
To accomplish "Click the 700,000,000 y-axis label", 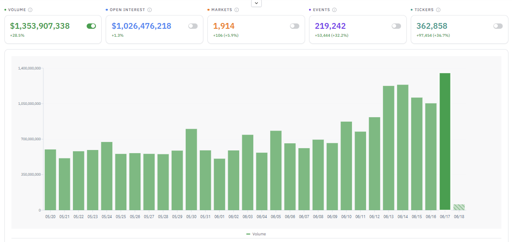I will coord(31,139).
